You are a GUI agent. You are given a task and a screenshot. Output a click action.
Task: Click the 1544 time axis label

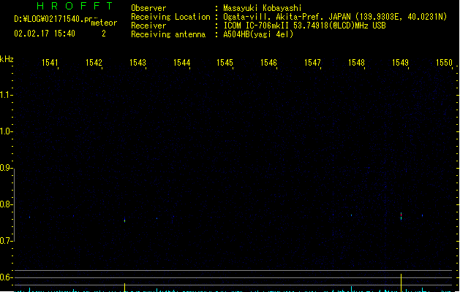[181, 63]
